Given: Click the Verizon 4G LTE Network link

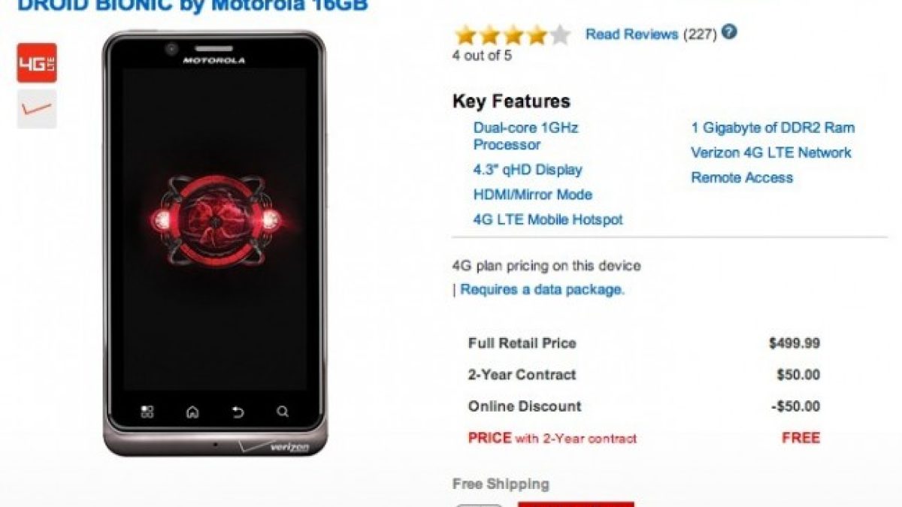Looking at the screenshot, I should (x=771, y=152).
